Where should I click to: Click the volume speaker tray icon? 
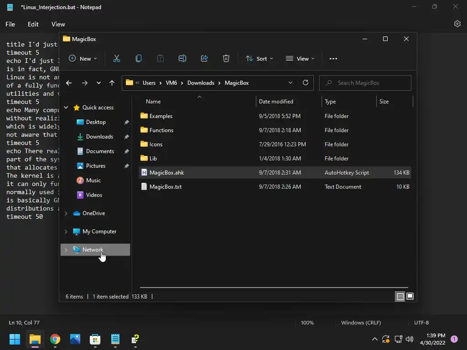[x=410, y=339]
